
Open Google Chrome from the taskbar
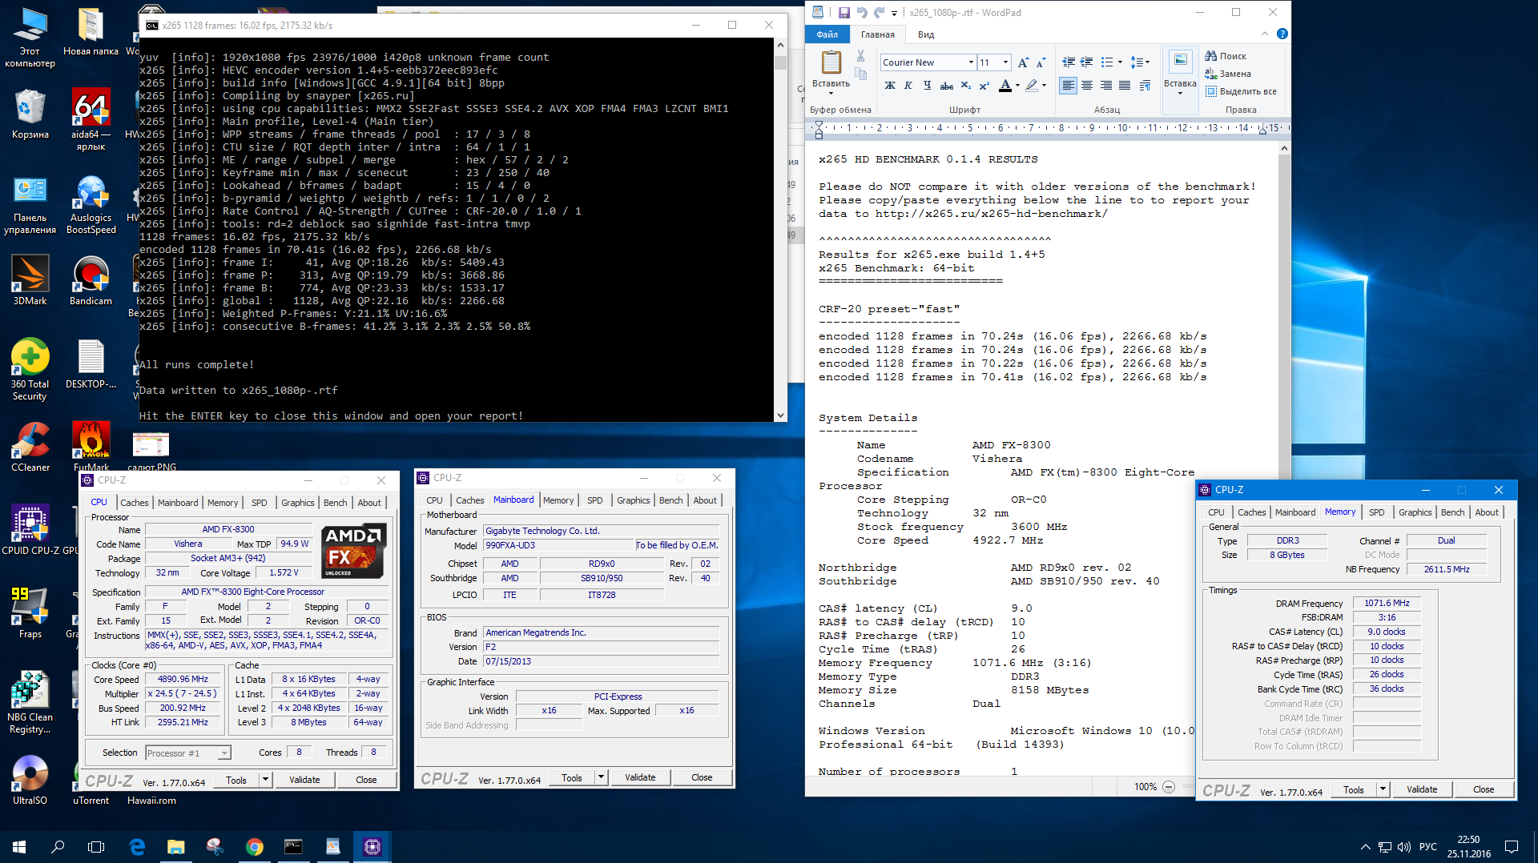click(x=255, y=846)
